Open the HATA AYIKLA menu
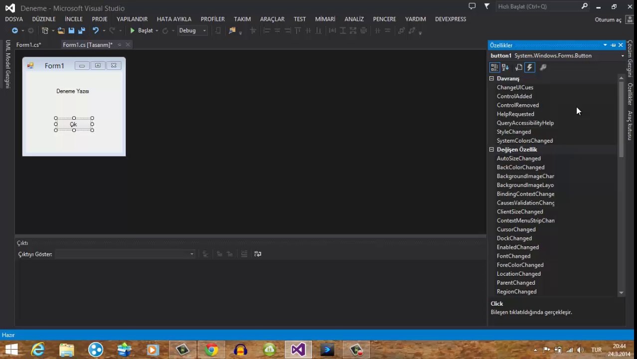 174,19
